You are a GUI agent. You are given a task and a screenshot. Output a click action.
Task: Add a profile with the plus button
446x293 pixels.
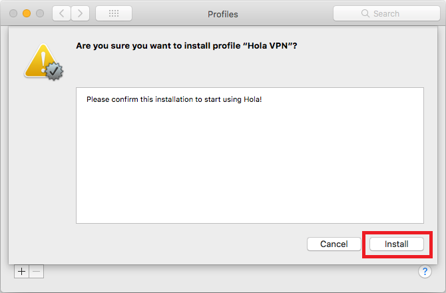click(x=22, y=271)
